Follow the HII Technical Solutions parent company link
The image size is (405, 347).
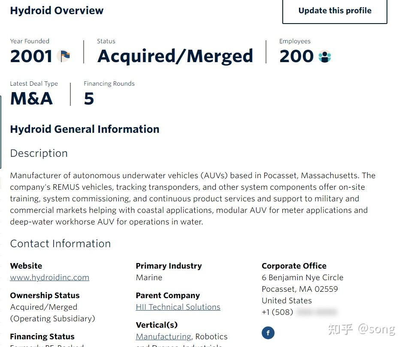tap(178, 307)
